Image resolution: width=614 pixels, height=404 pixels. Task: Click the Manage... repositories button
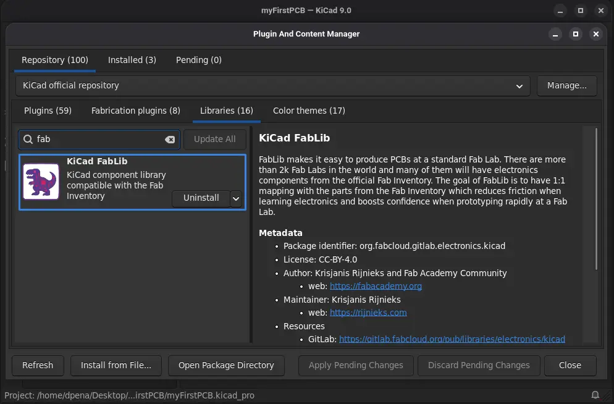coord(566,86)
